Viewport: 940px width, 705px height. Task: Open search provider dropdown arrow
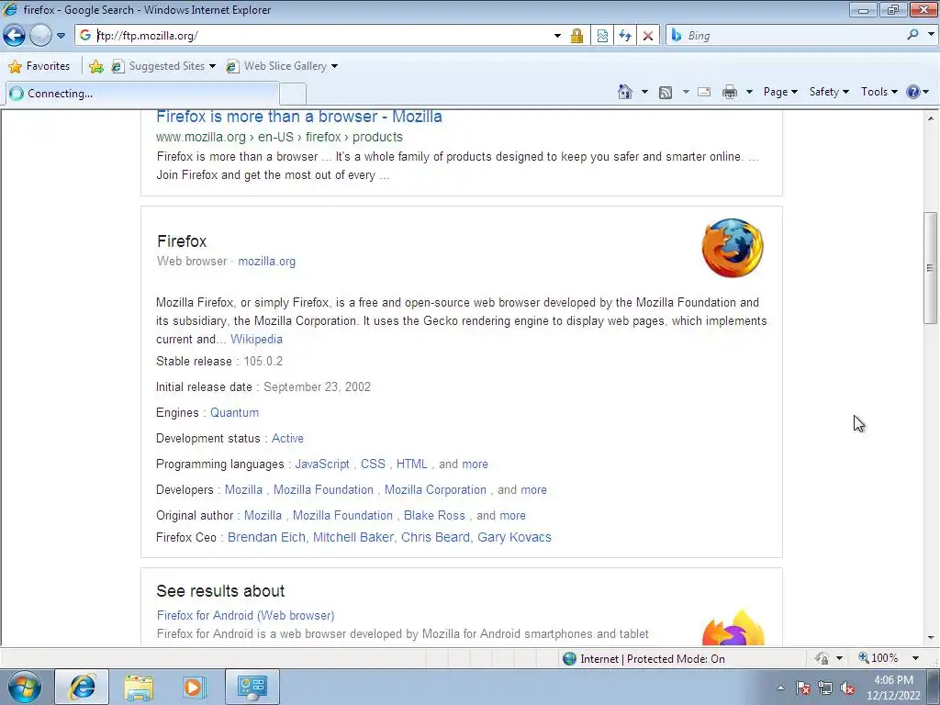point(931,35)
